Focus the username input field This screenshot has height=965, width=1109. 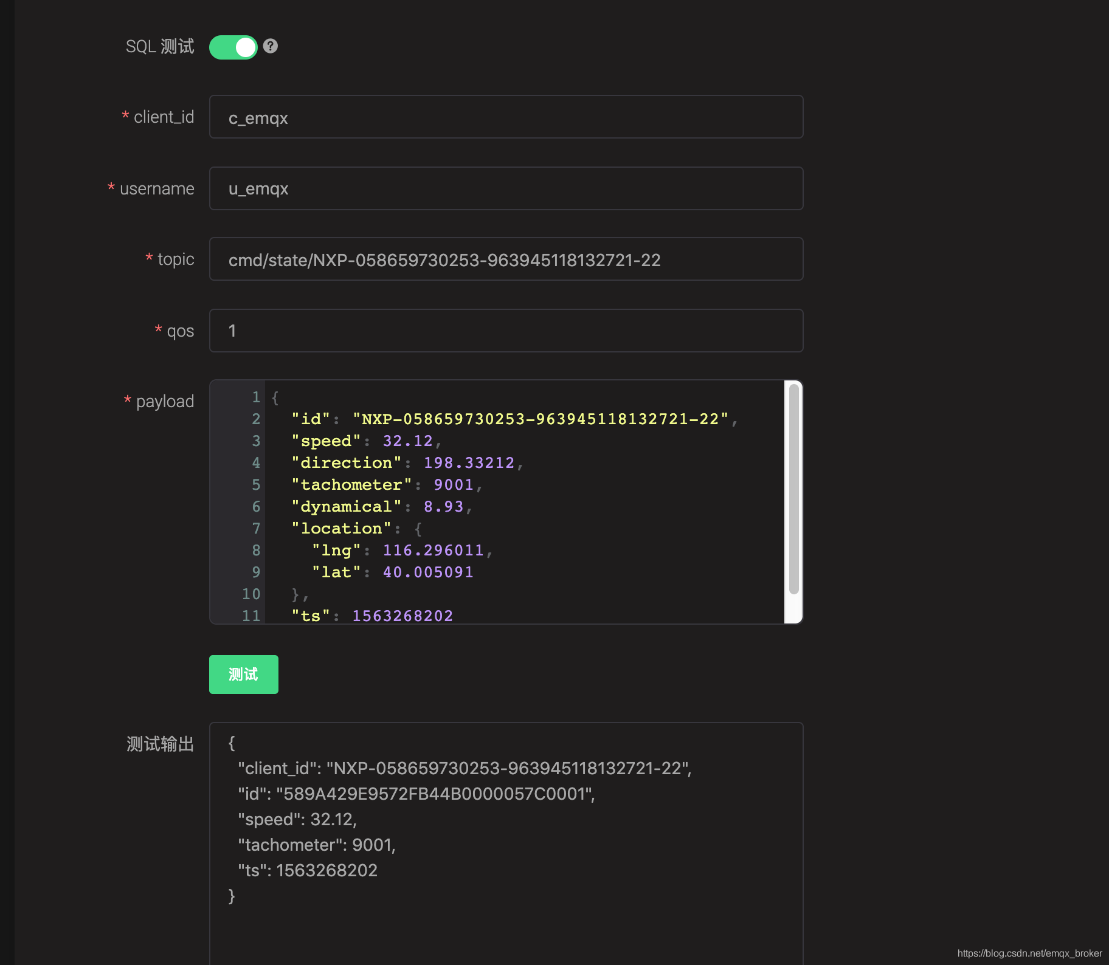coord(506,188)
